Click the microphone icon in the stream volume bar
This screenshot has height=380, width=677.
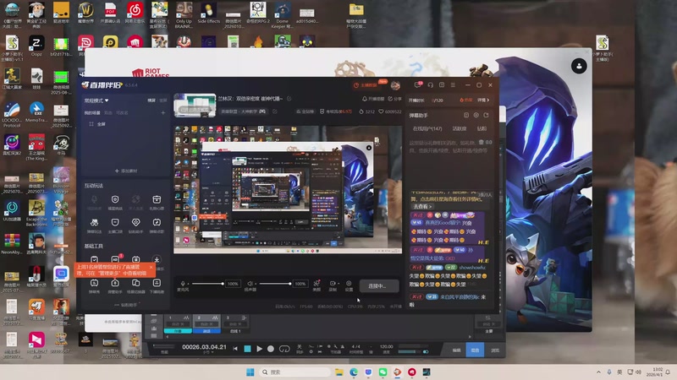[x=183, y=284]
